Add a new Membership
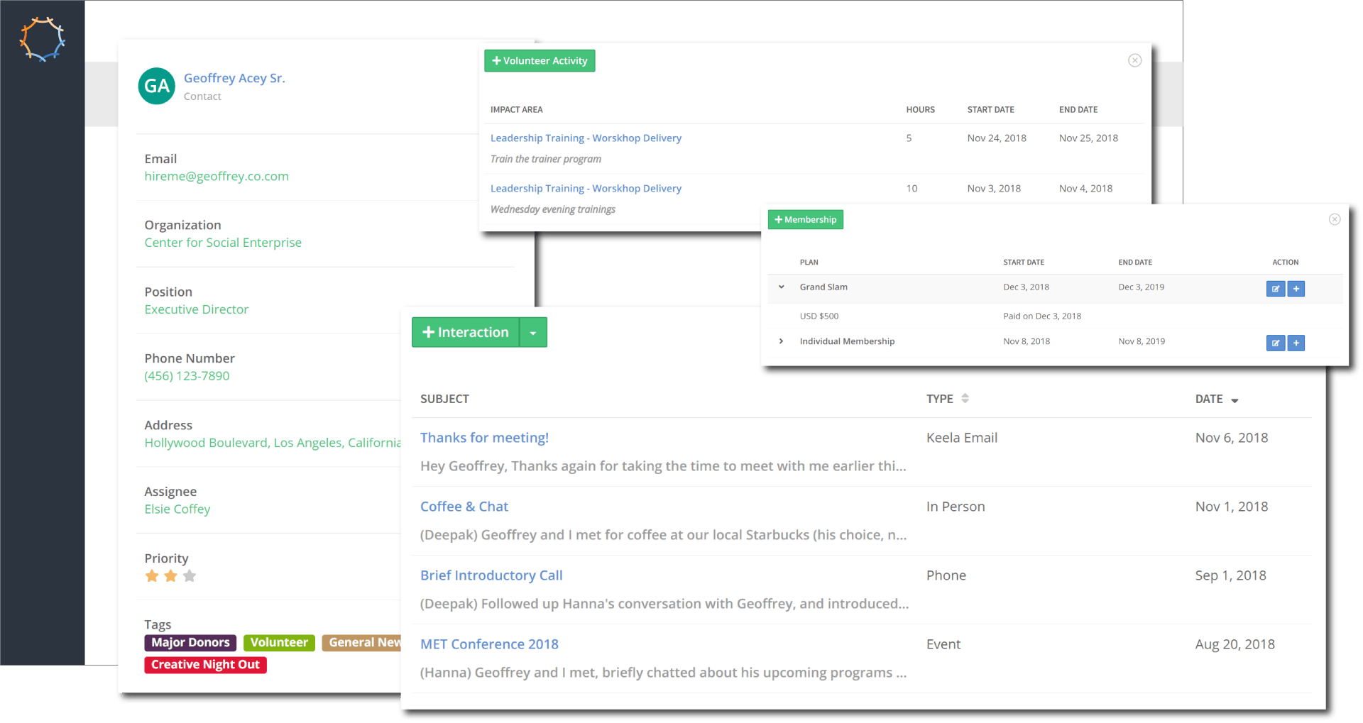Image resolution: width=1363 pixels, height=723 pixels. 805,220
